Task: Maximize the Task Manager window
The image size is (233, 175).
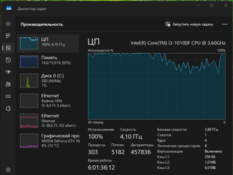Action: coord(212,5)
